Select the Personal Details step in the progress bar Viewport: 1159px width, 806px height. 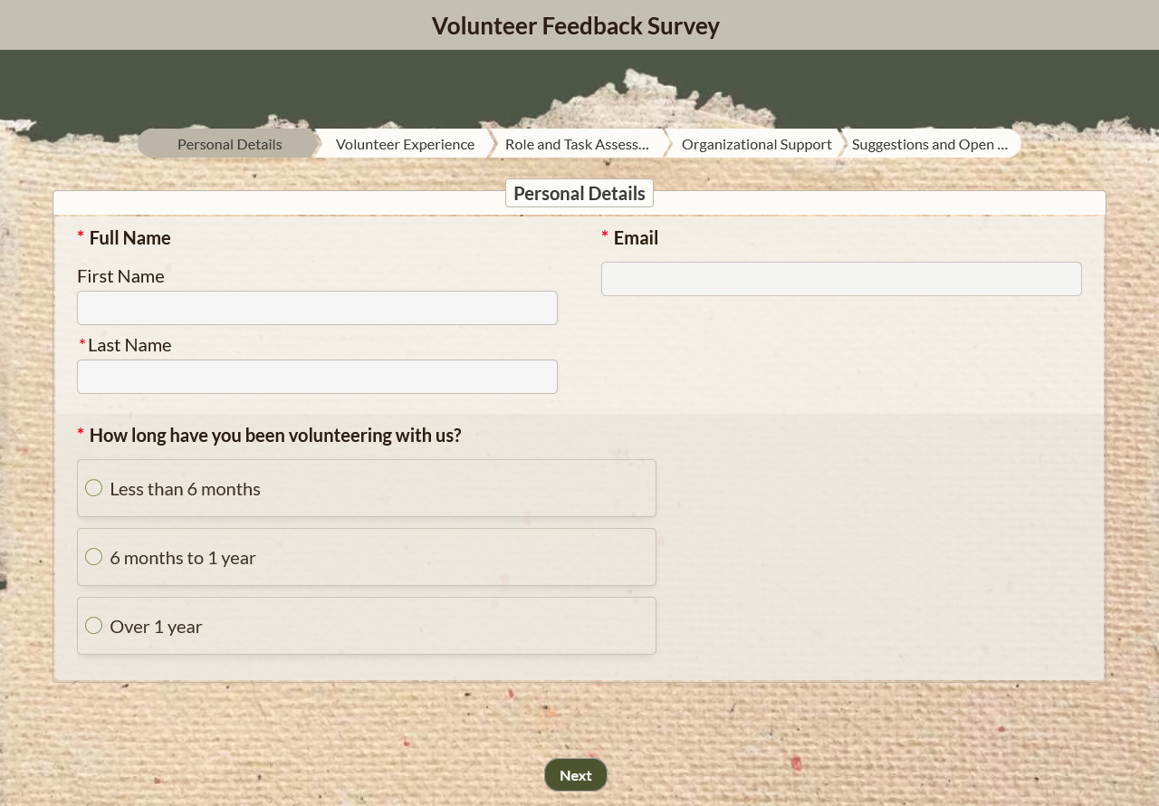(229, 143)
